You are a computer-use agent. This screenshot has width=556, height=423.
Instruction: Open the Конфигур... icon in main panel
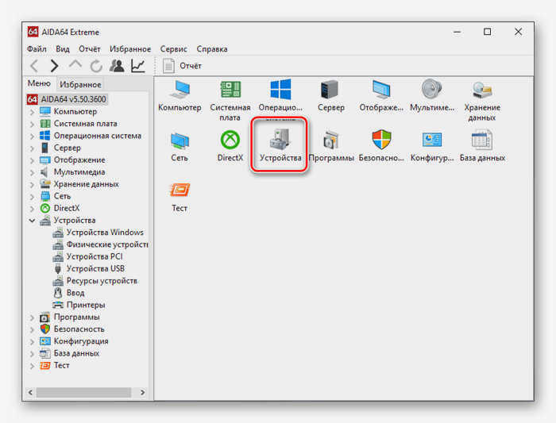tap(431, 146)
